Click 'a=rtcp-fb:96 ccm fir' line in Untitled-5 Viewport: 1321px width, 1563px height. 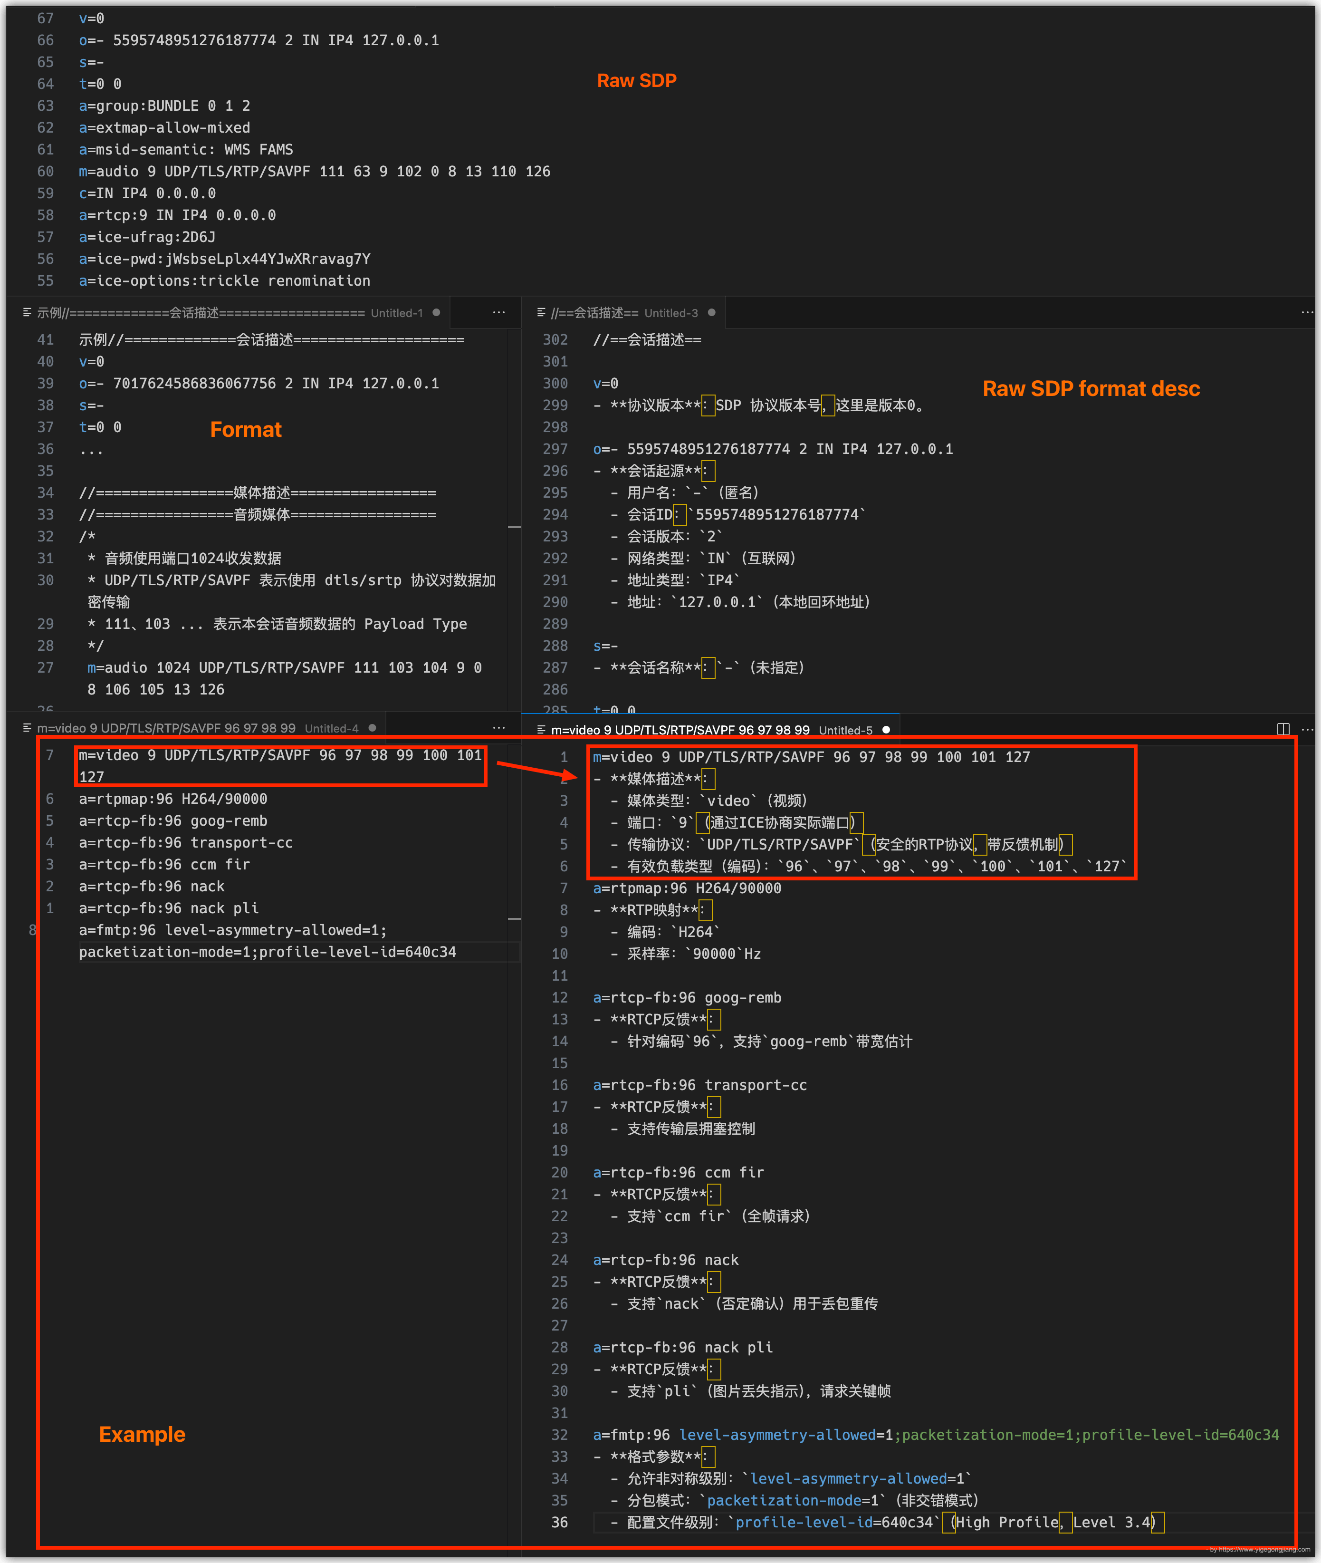pos(679,1172)
